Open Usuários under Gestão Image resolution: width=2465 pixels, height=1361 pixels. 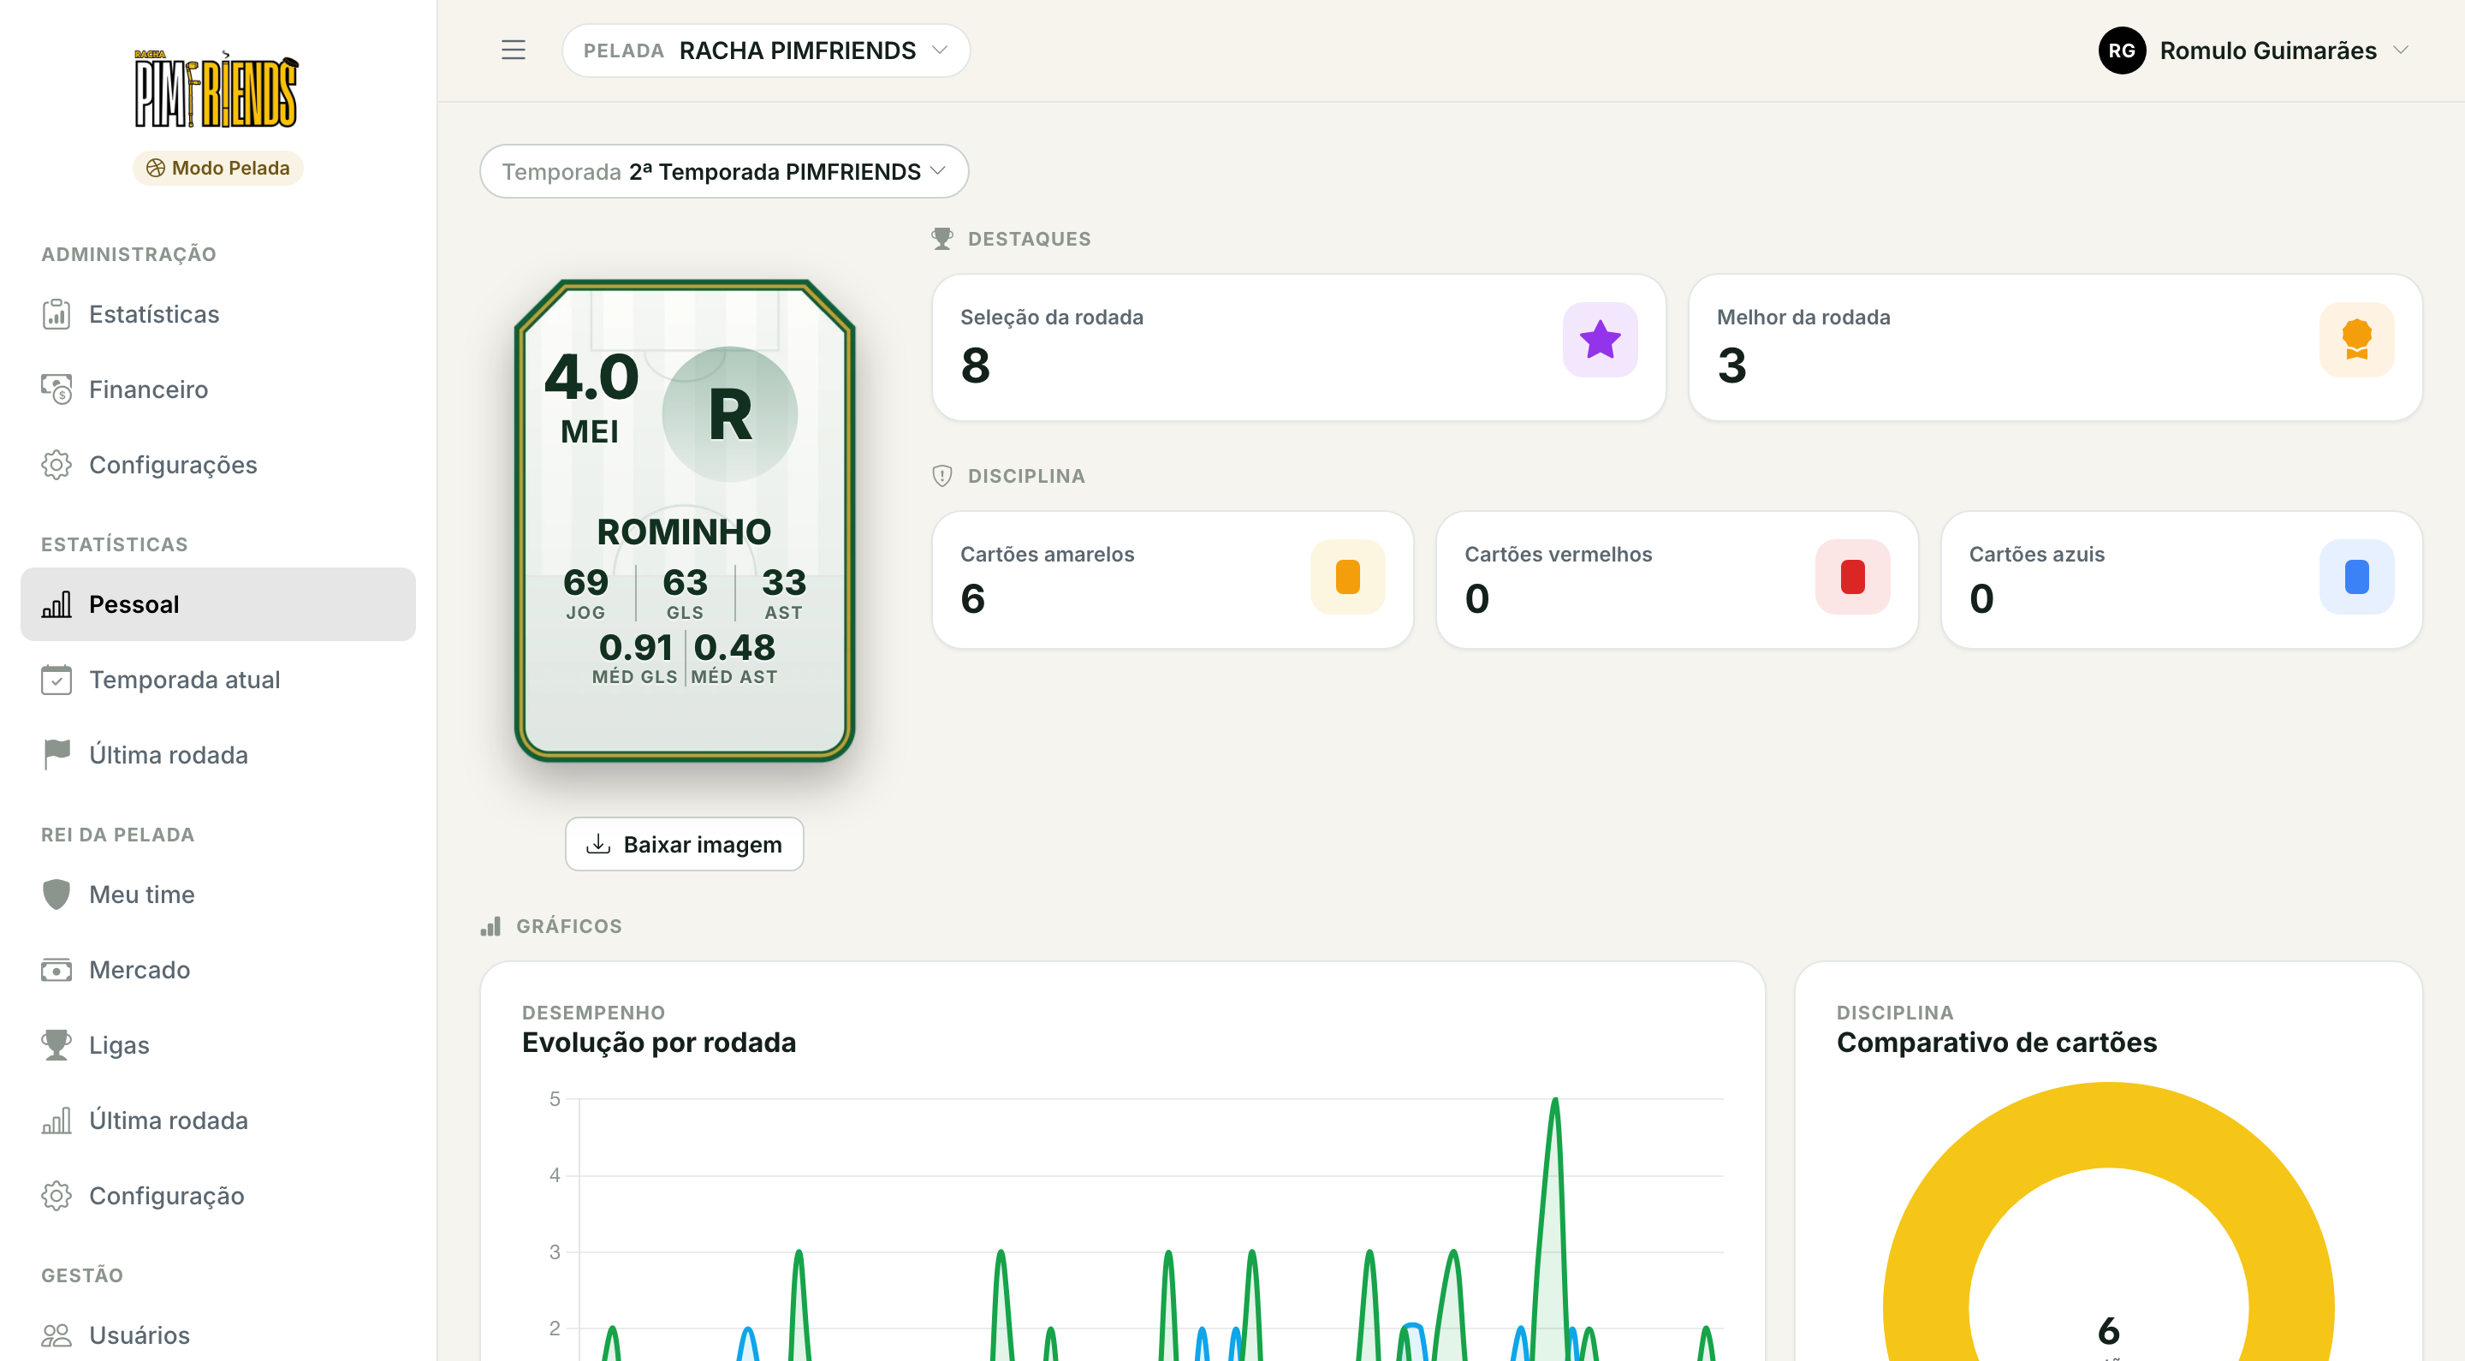tap(217, 1334)
